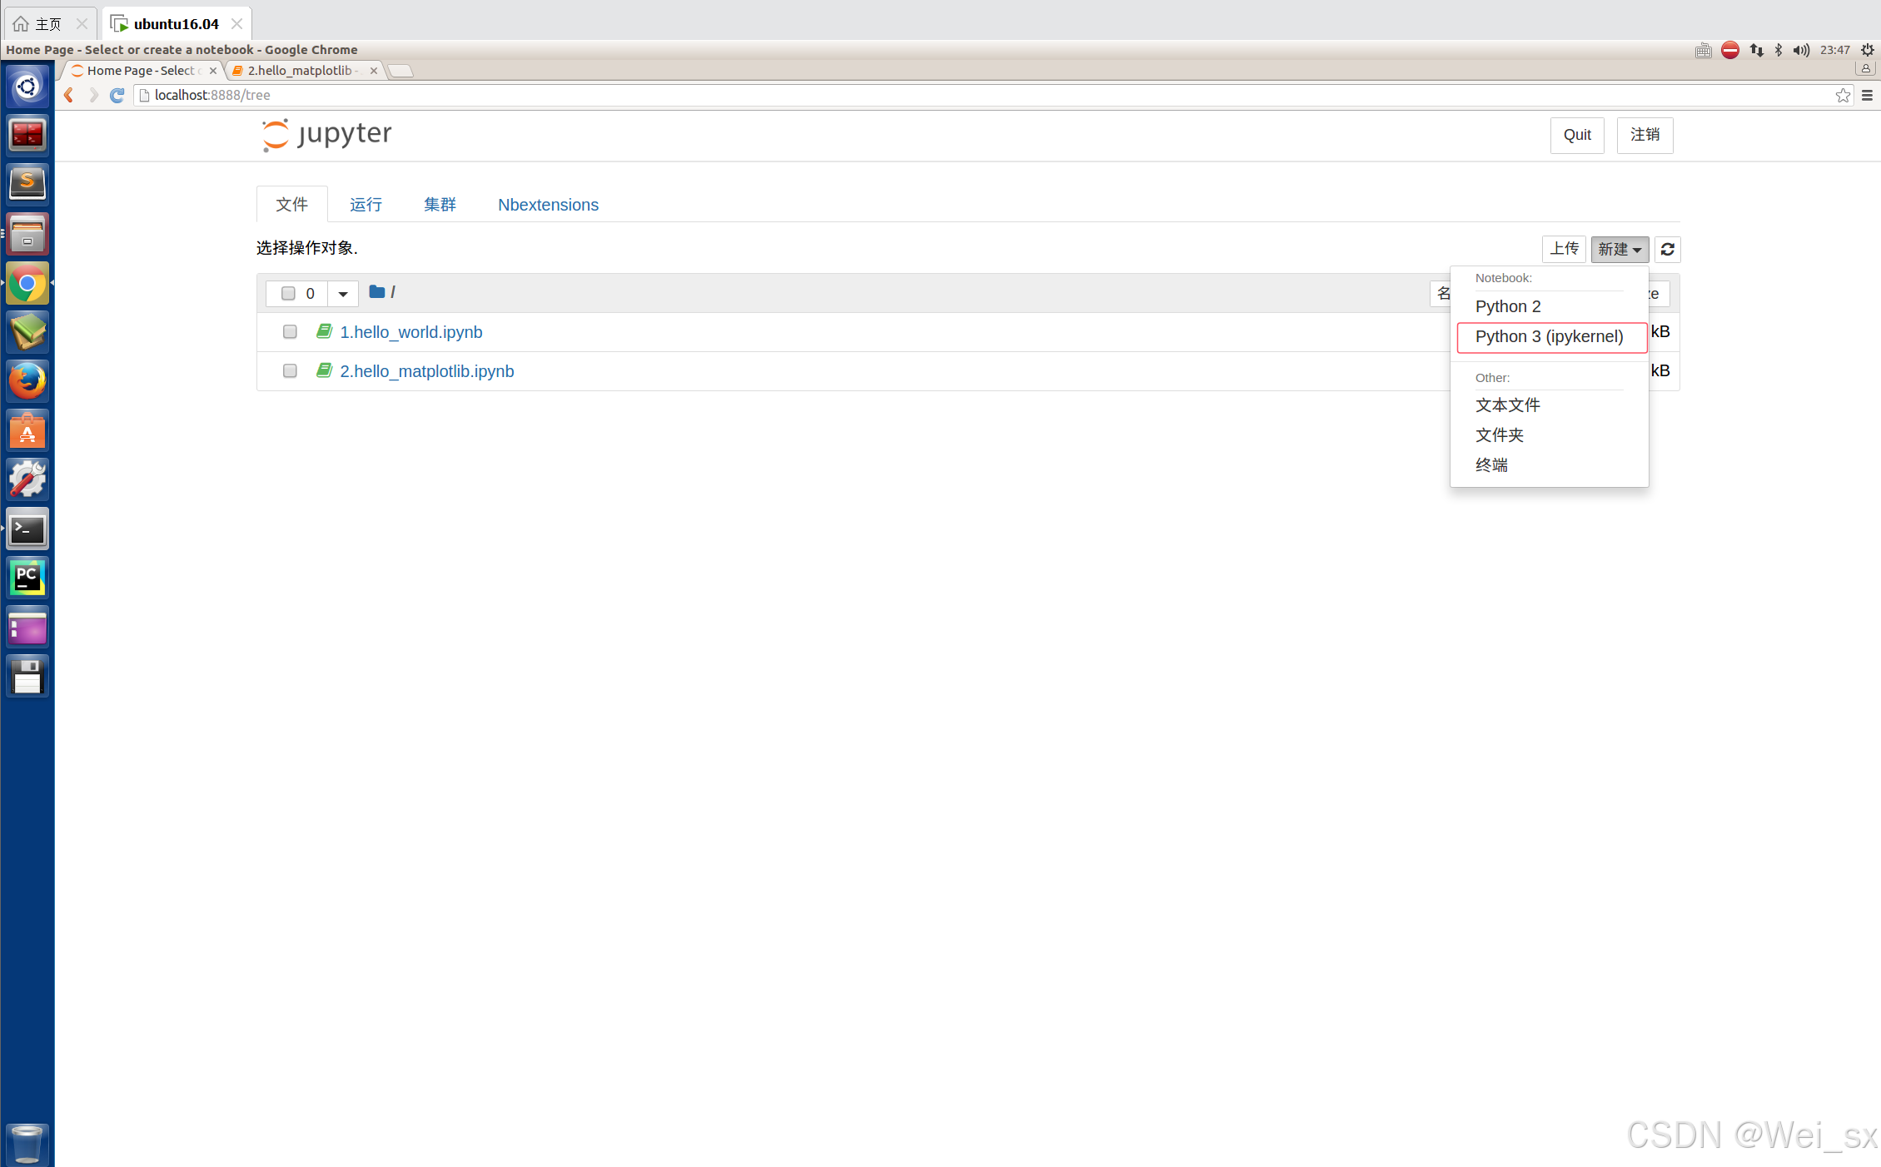The image size is (1881, 1167).
Task: Choose Python 3 (ipykernel) notebook option
Action: [1549, 337]
